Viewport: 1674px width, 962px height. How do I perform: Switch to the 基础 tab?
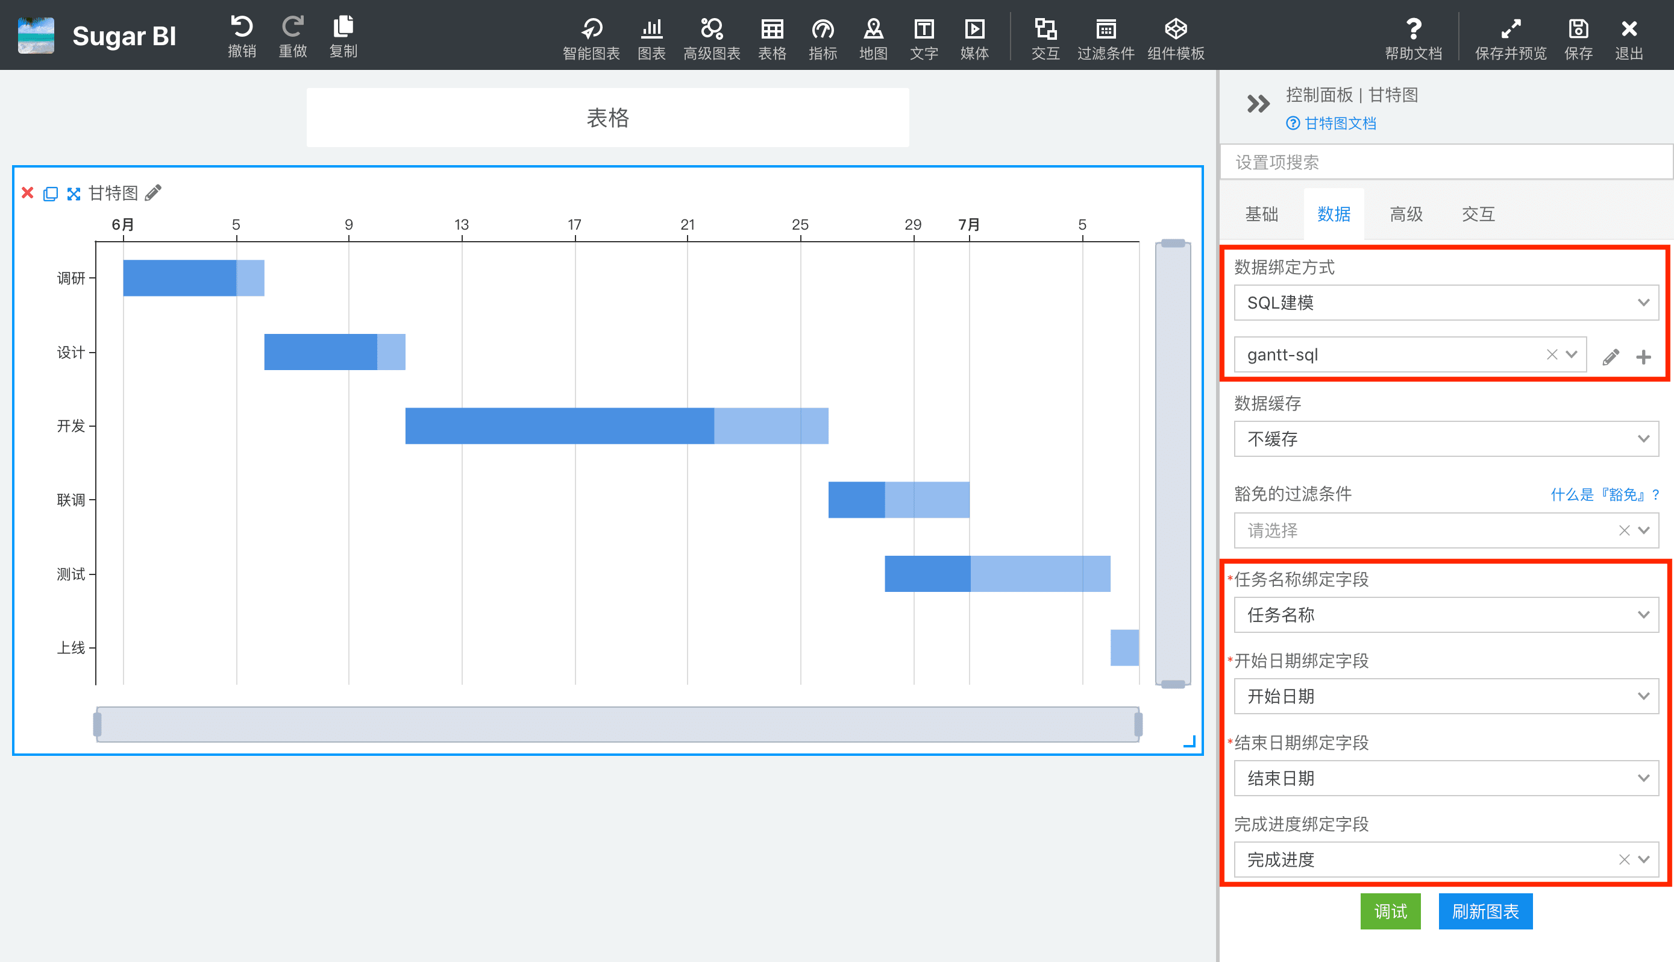click(1261, 213)
